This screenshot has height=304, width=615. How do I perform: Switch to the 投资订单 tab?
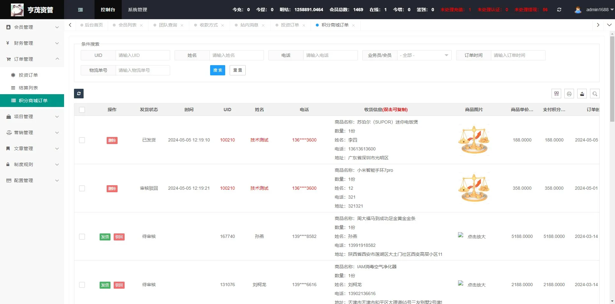coord(290,25)
